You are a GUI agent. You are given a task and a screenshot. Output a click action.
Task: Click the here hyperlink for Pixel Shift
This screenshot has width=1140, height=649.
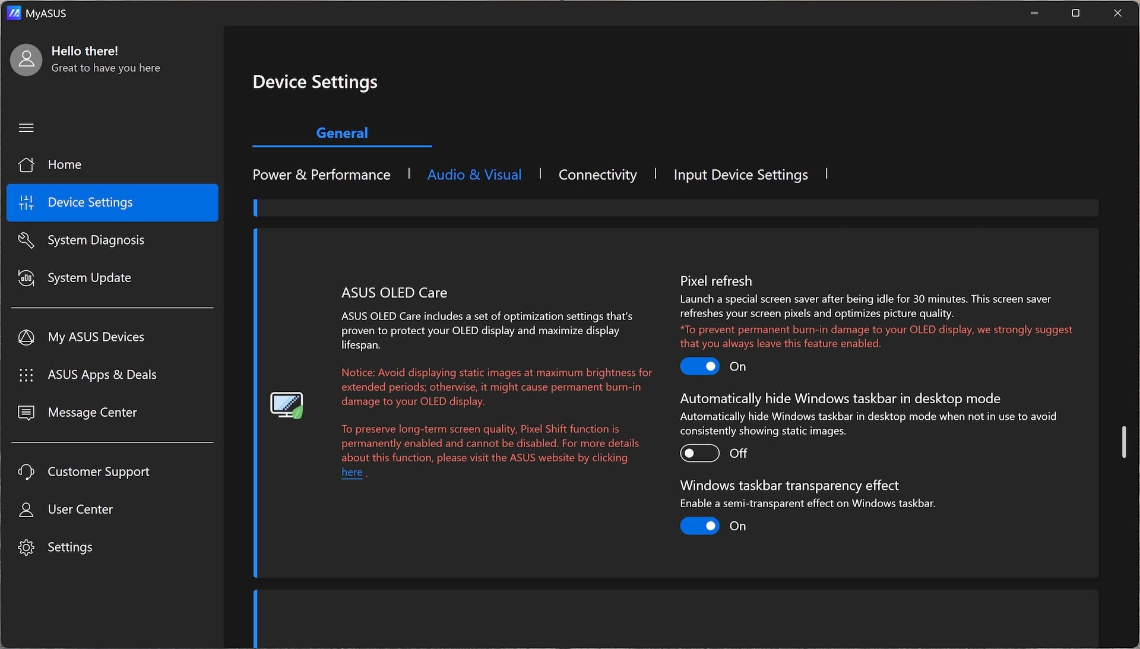(351, 471)
